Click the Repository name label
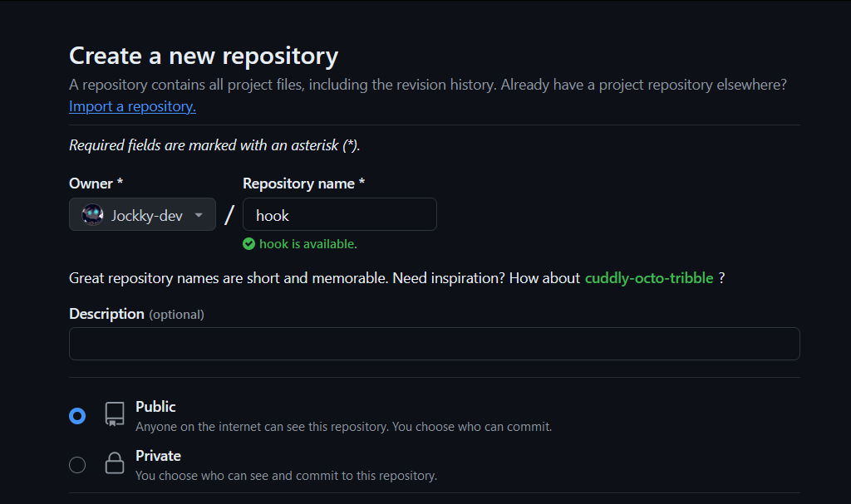The height and width of the screenshot is (504, 851). point(303,183)
